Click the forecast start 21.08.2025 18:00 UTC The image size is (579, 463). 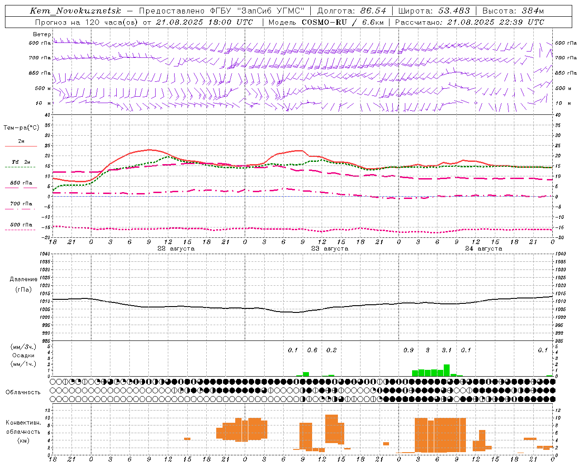pyautogui.click(x=204, y=22)
